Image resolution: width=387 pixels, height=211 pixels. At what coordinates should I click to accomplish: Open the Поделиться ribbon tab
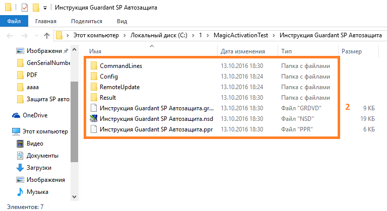(x=87, y=21)
